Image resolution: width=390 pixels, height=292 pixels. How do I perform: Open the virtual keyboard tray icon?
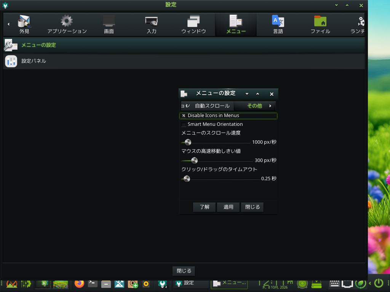click(x=334, y=284)
